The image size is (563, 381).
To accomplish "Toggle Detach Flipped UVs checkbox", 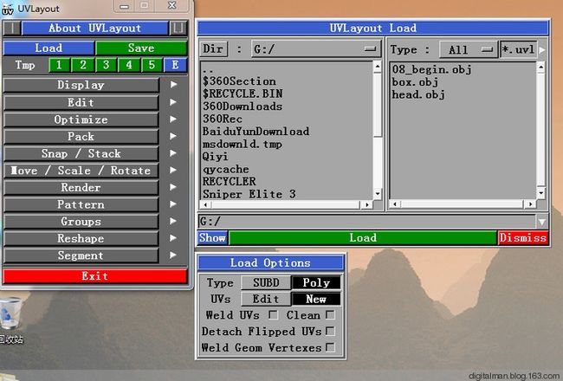I will pos(330,331).
